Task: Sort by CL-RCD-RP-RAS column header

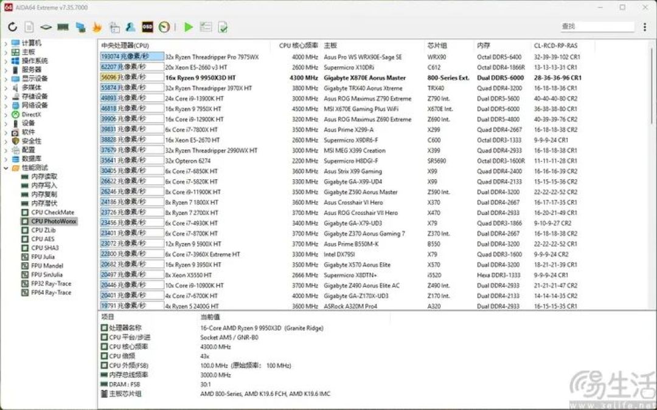Action: [555, 45]
